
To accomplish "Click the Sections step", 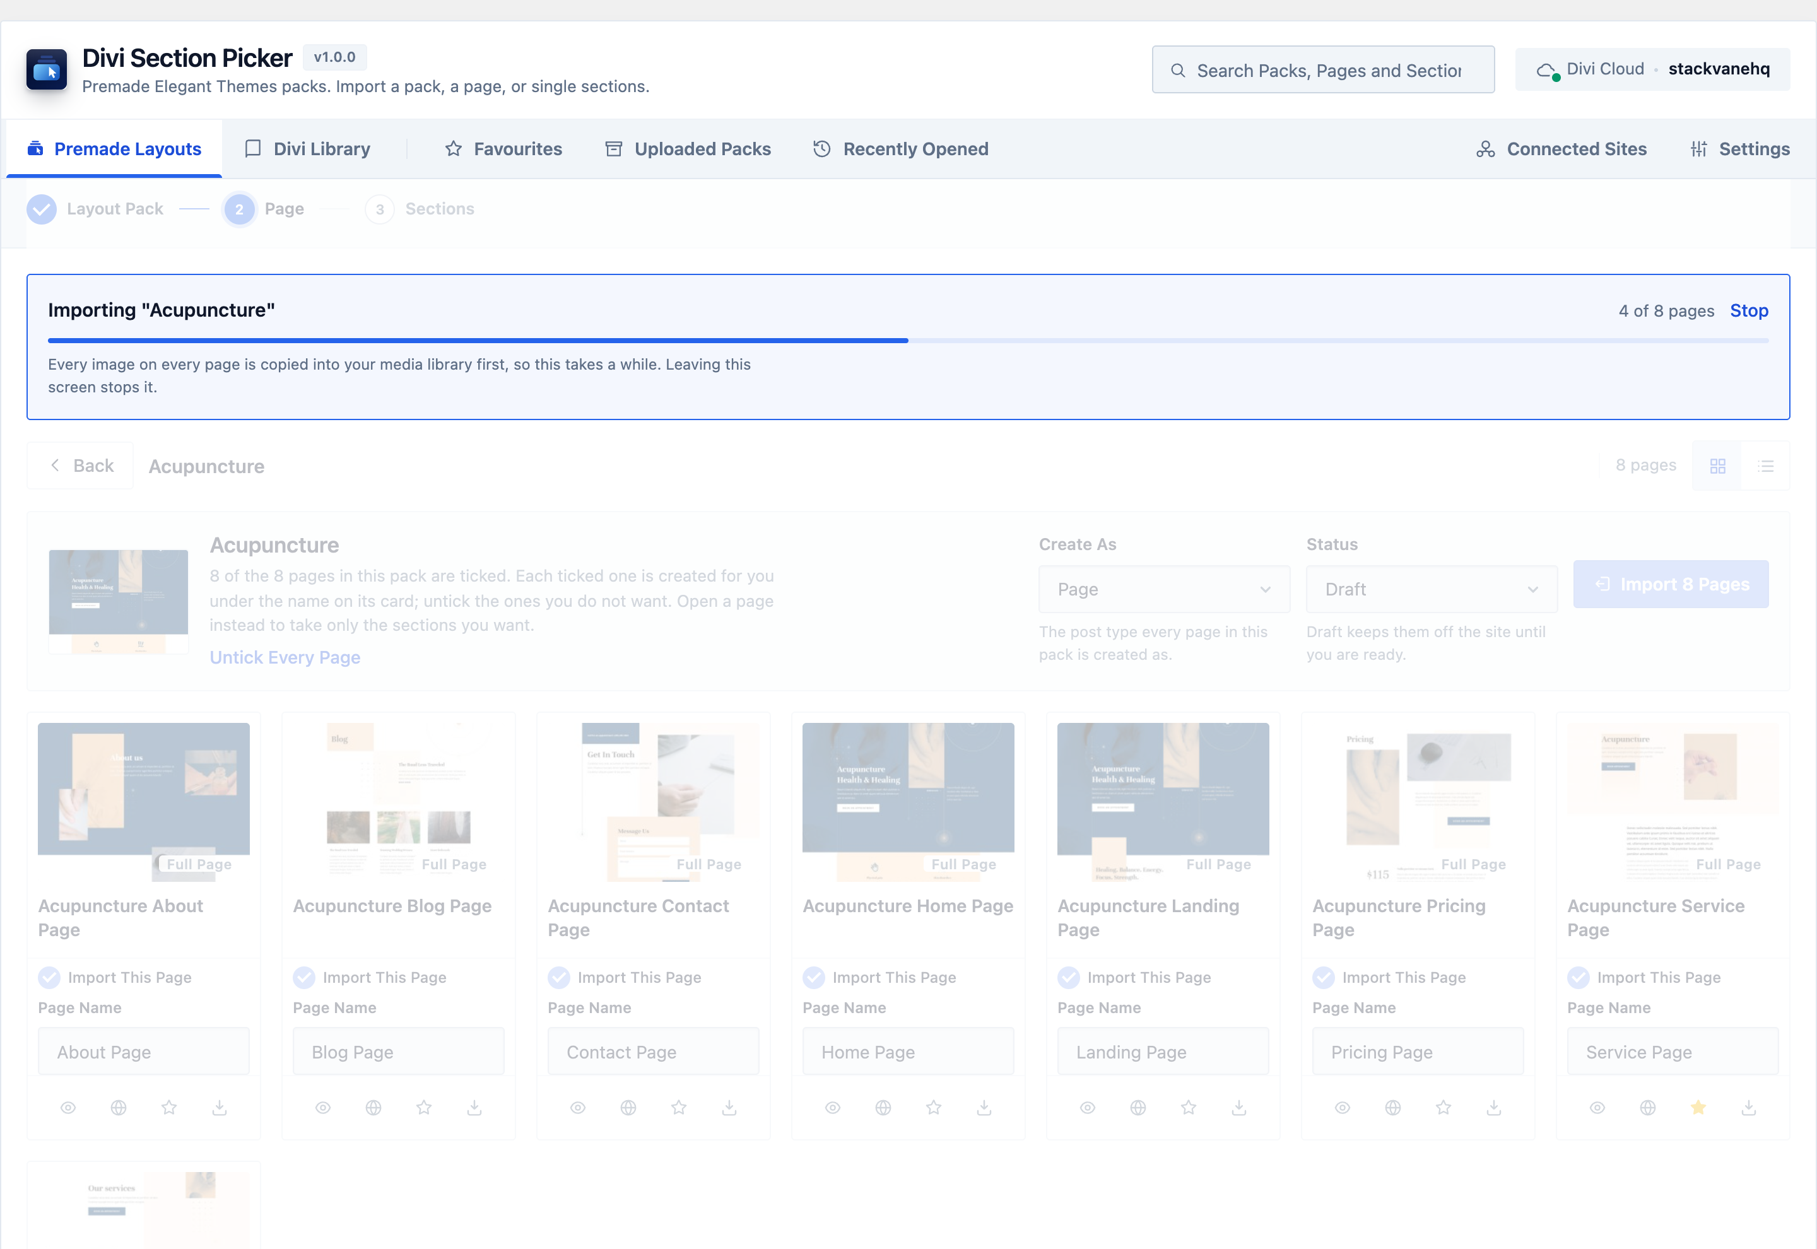I will [x=420, y=209].
